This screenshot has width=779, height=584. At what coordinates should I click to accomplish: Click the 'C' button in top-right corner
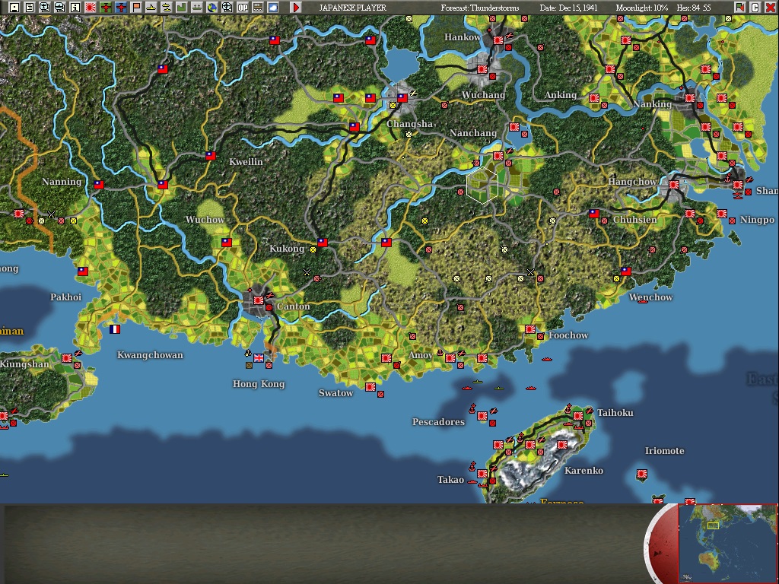pos(755,8)
